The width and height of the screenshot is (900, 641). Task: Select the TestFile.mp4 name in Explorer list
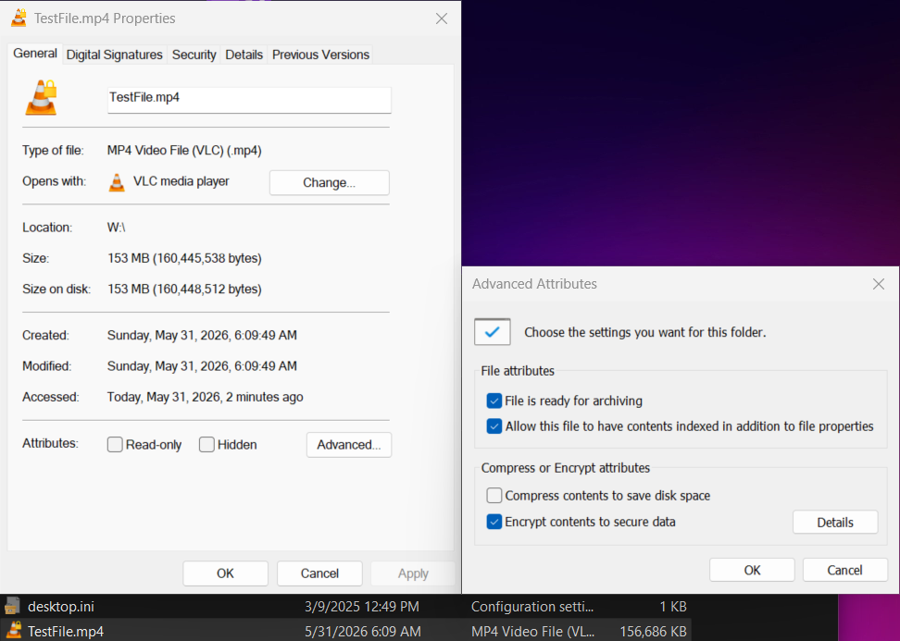pos(66,631)
